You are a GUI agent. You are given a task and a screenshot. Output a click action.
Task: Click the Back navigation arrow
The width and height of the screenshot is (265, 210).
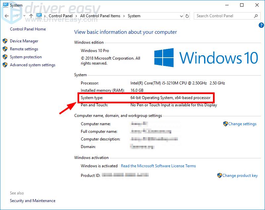[7, 16]
